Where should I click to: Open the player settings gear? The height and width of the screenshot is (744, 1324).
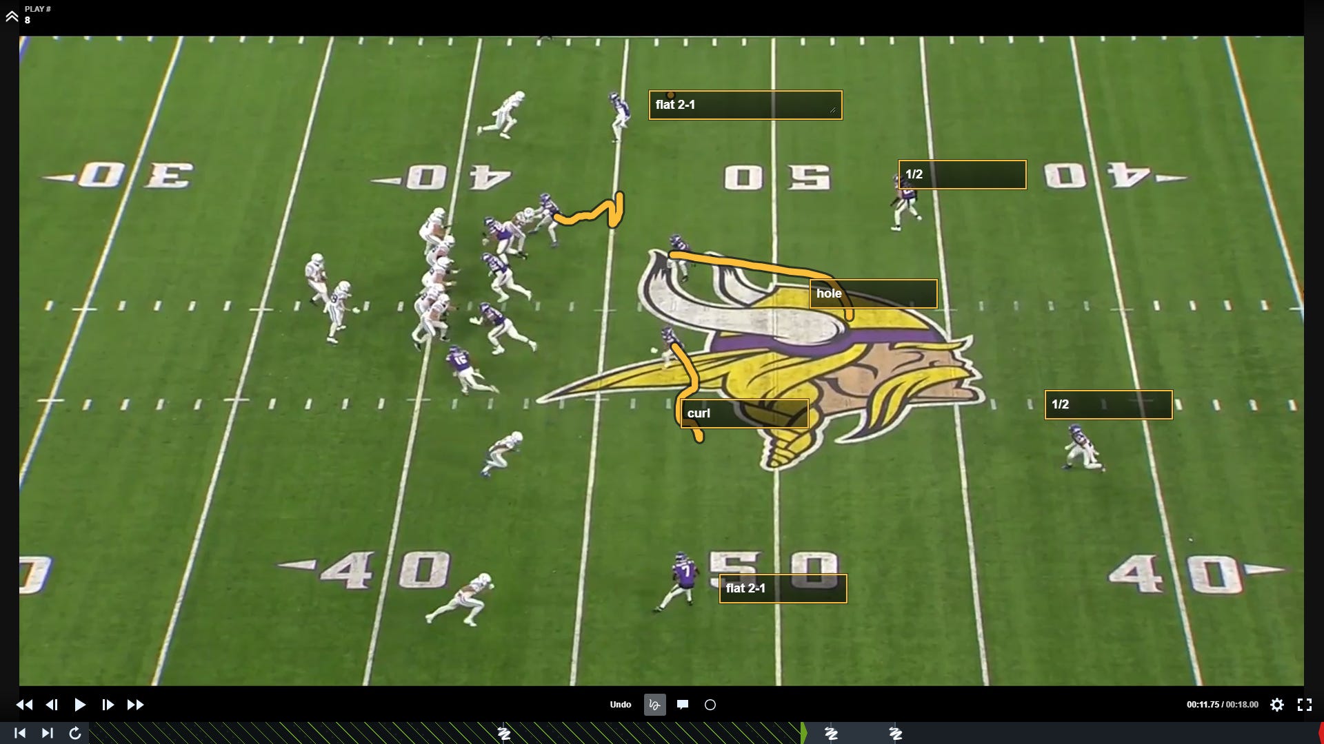(1277, 705)
